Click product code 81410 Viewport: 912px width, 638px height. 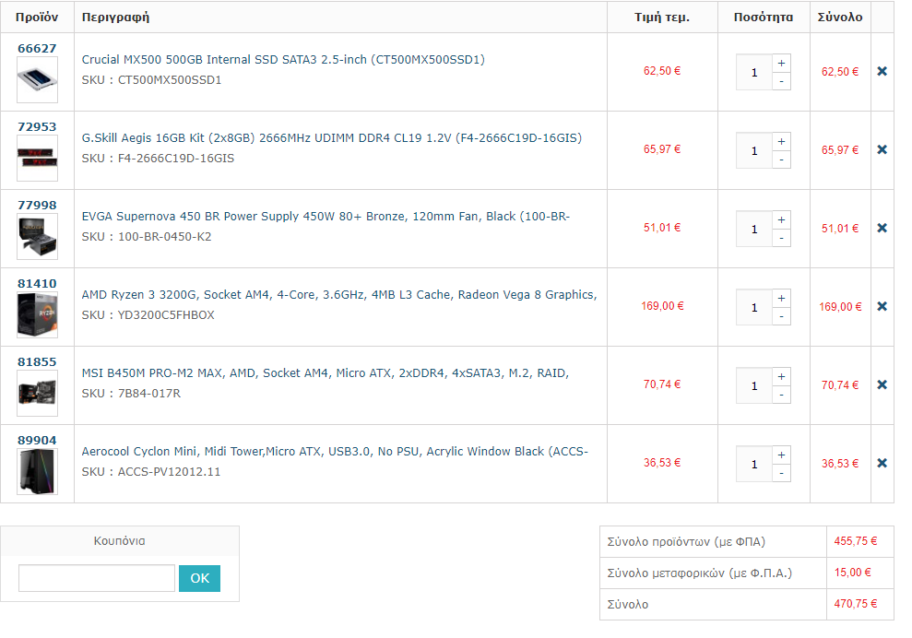[37, 284]
